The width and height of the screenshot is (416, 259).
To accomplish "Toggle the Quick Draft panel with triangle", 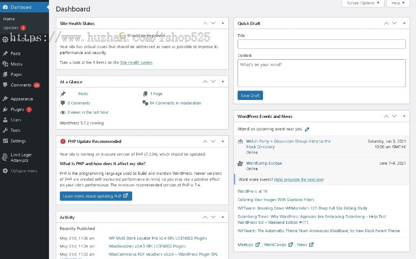I will 404,23.
